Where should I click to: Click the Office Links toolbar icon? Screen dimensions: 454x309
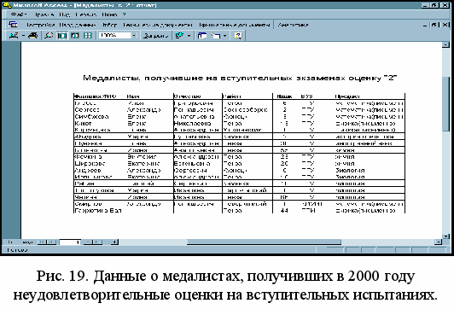[x=179, y=35]
